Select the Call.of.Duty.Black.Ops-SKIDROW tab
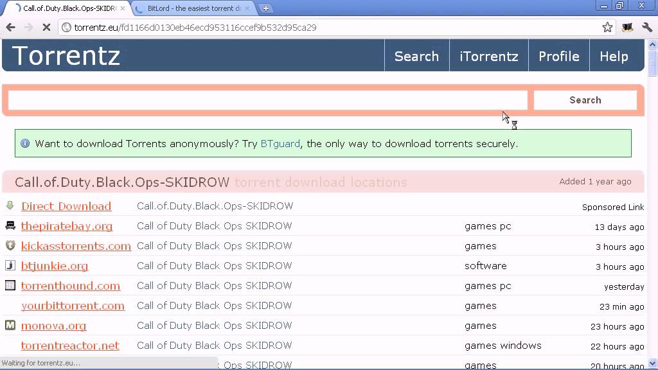This screenshot has width=658, height=370. [69, 8]
